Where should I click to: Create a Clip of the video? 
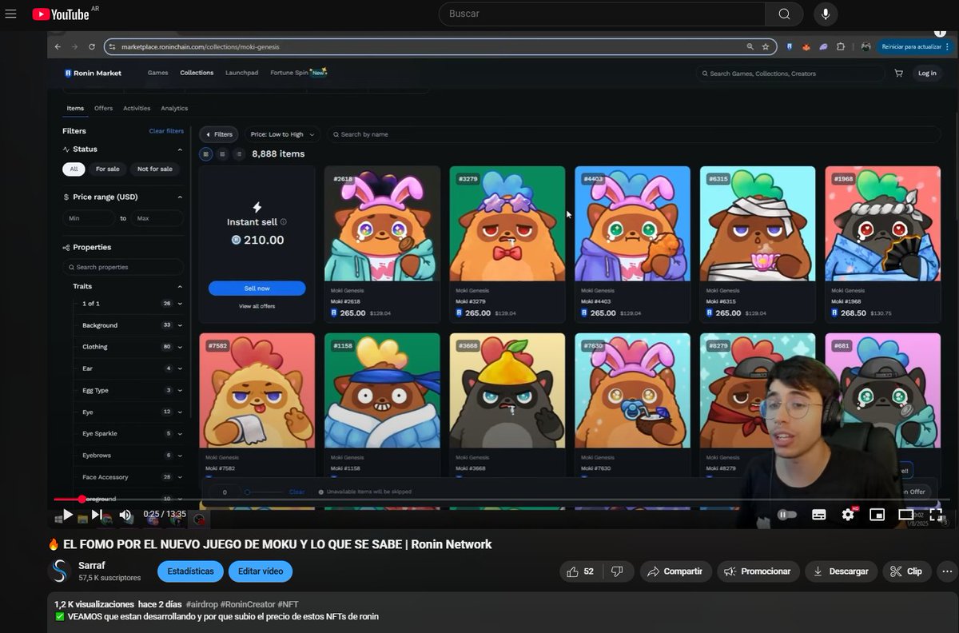coord(907,571)
